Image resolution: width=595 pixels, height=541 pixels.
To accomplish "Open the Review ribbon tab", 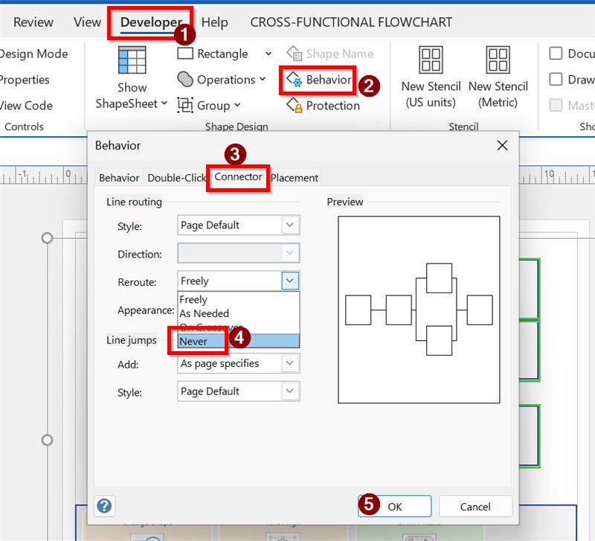I will [x=33, y=22].
